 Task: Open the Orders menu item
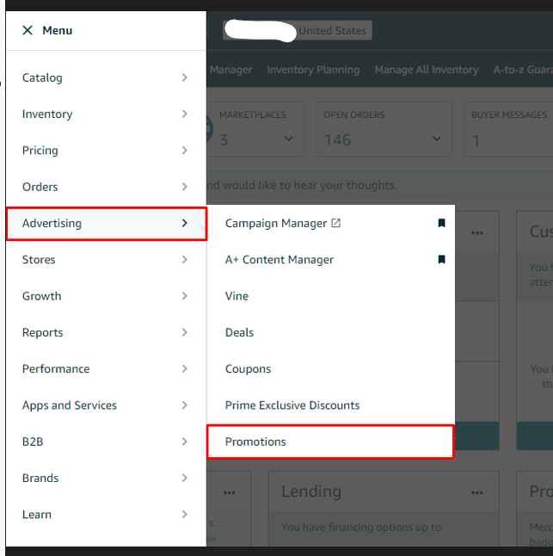click(x=106, y=187)
